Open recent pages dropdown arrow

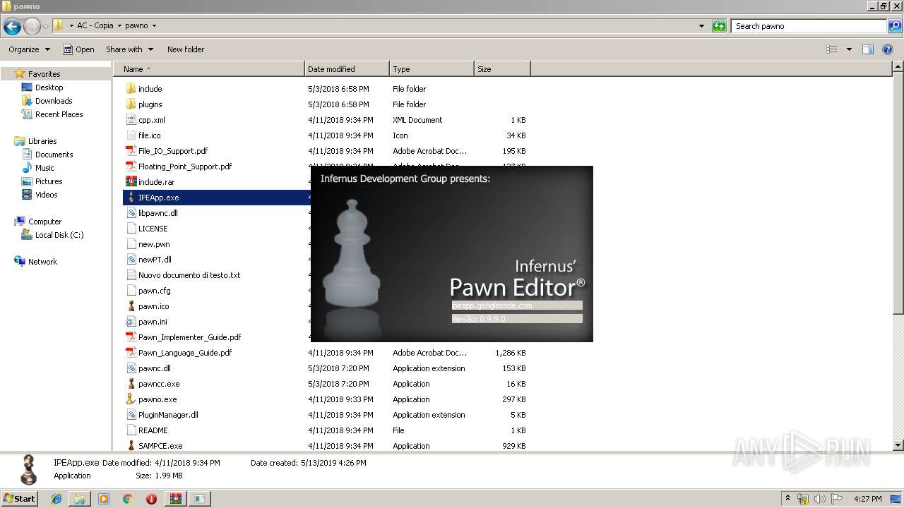45,27
